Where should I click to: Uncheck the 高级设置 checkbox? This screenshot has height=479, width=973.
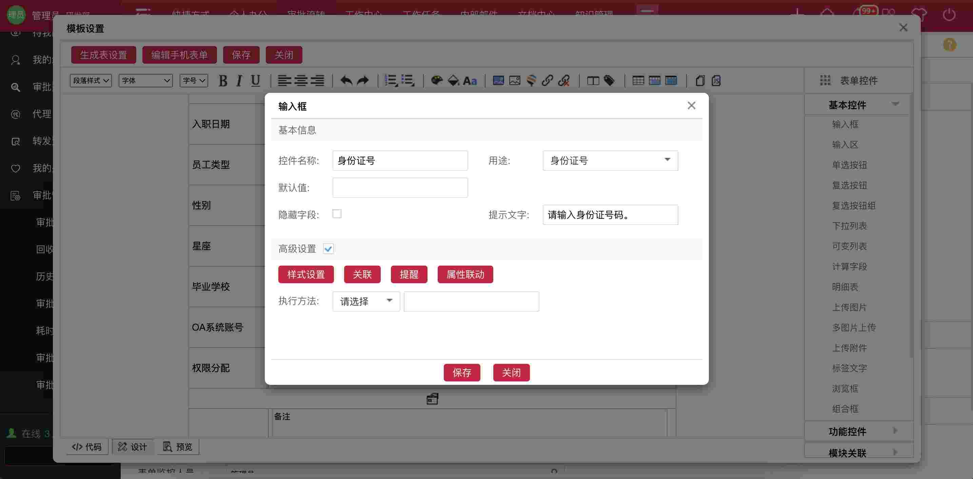click(x=328, y=249)
